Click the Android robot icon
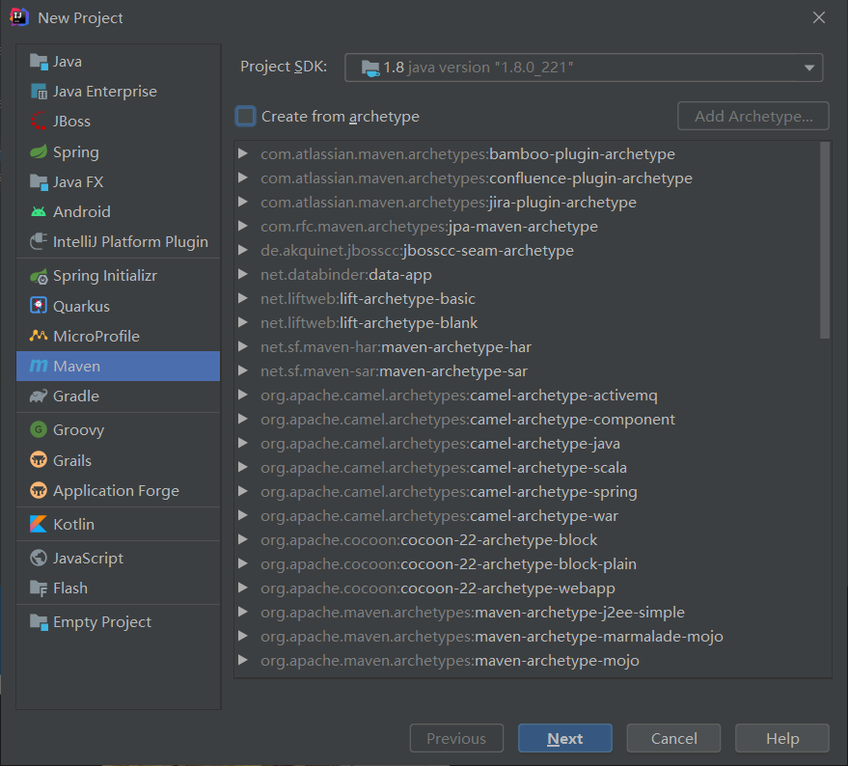This screenshot has height=766, width=848. 39,211
